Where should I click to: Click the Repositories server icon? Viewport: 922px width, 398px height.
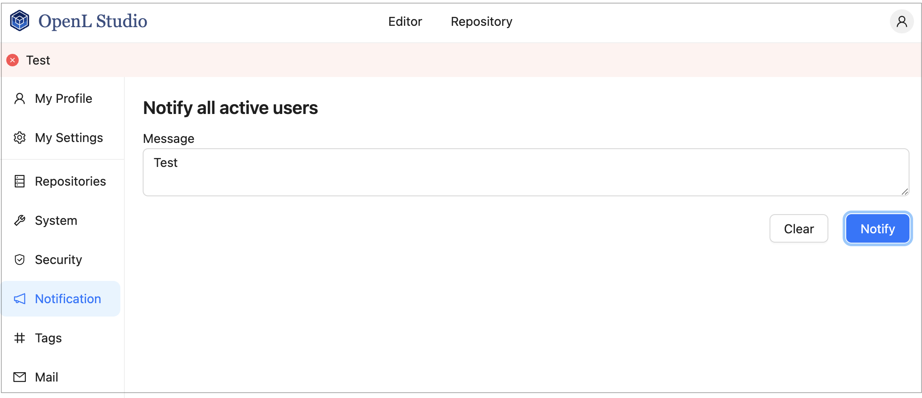point(20,181)
